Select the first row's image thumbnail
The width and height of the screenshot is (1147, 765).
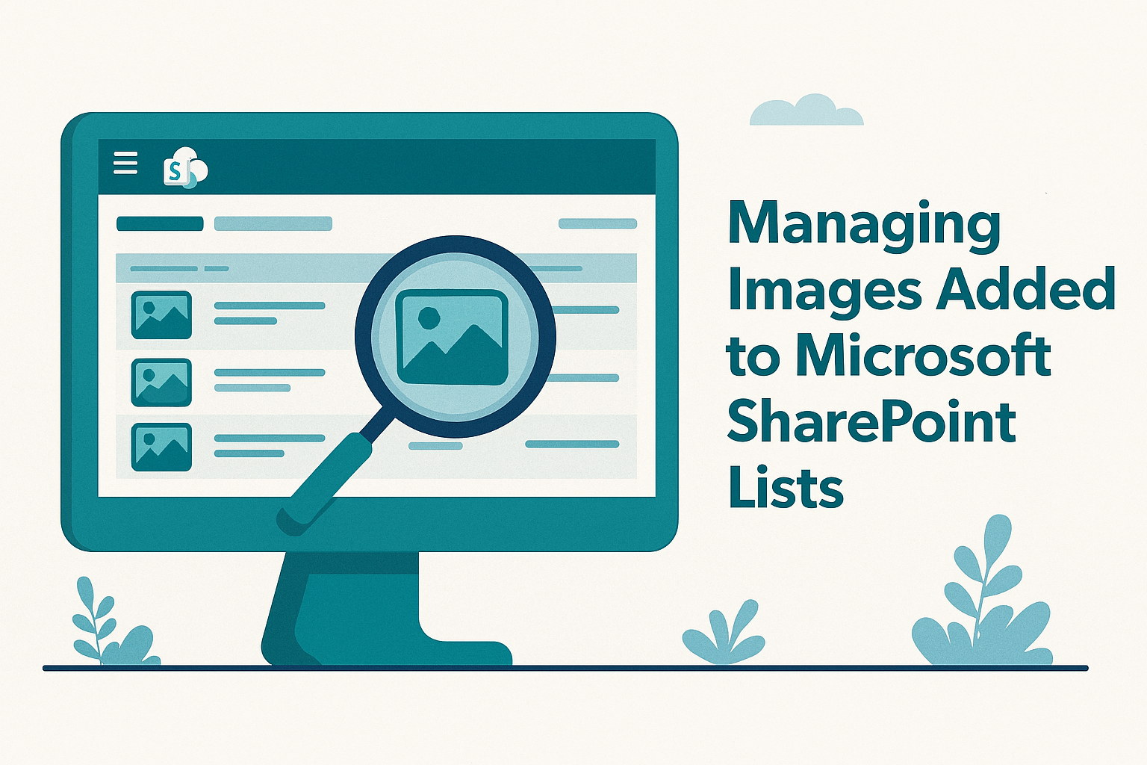point(161,315)
